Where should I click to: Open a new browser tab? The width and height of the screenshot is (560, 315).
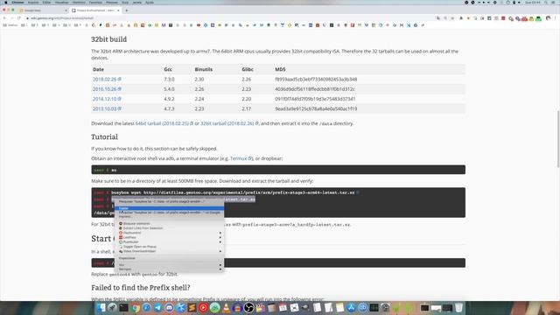click(x=126, y=10)
